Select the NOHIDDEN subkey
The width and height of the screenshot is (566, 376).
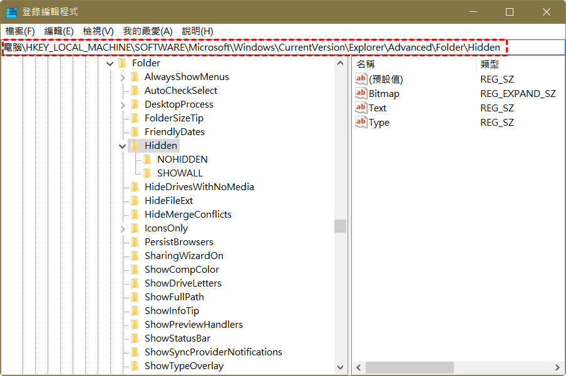(x=182, y=160)
